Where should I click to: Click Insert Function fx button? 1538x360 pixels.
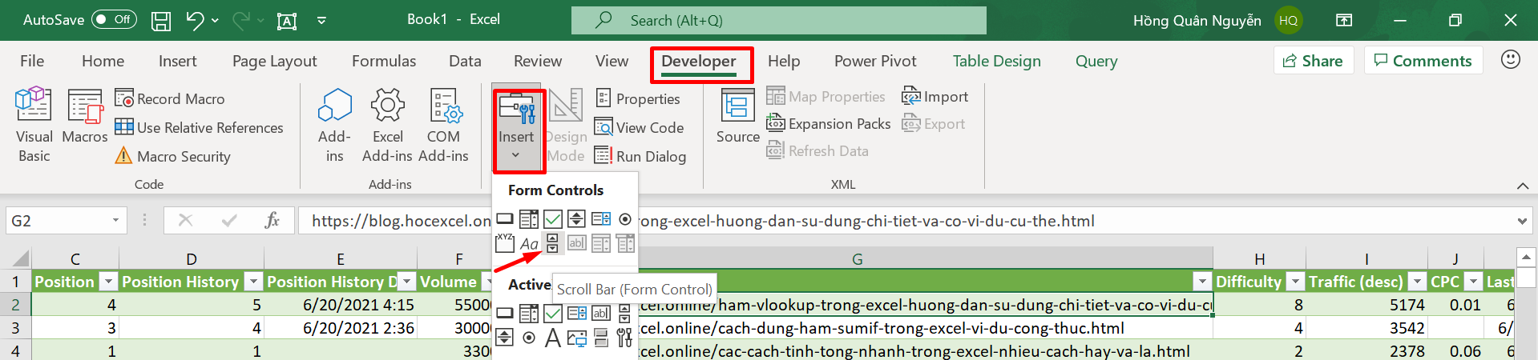(x=272, y=220)
